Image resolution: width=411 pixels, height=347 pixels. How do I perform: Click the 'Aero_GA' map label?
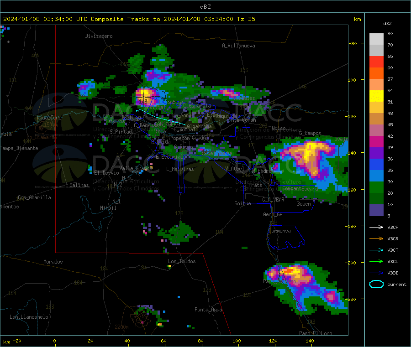click(x=273, y=214)
